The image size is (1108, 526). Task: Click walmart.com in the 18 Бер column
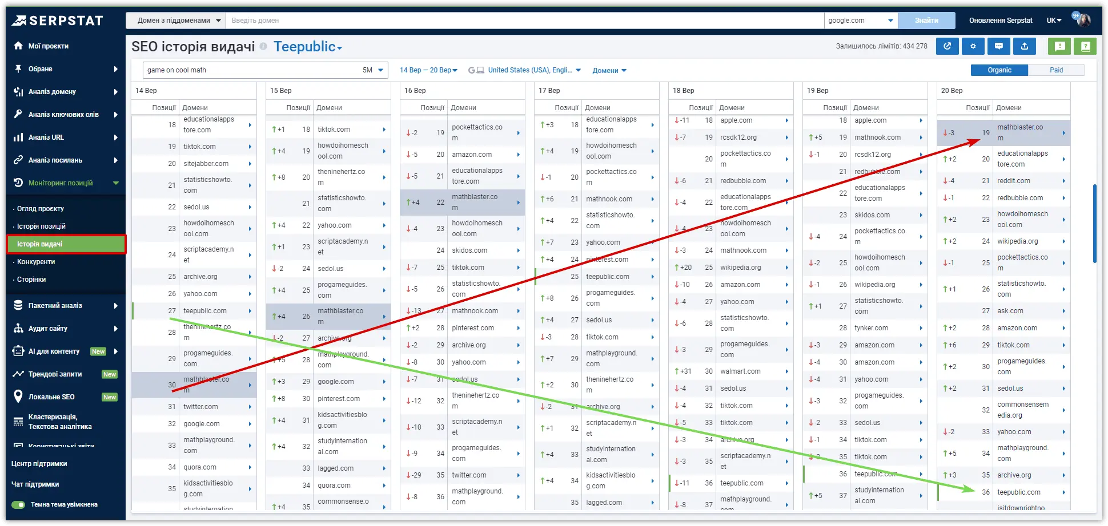click(741, 371)
